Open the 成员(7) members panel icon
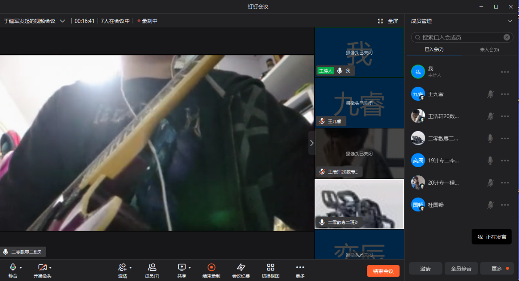The width and height of the screenshot is (519, 281). tap(152, 270)
